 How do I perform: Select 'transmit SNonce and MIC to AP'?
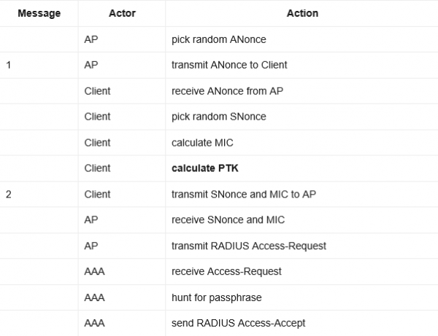click(244, 195)
